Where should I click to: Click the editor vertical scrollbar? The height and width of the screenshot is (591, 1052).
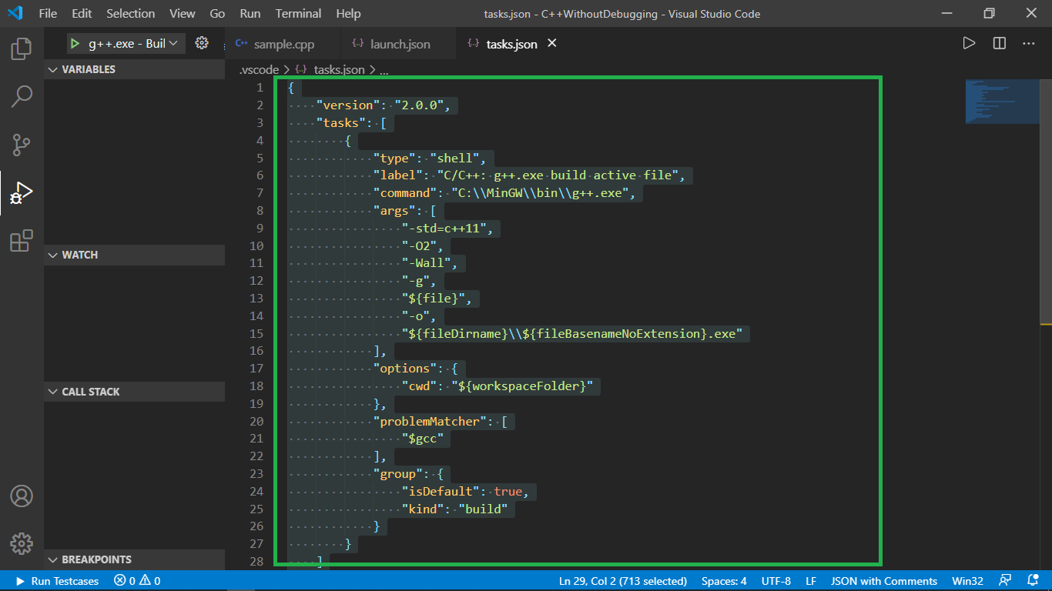(1047, 200)
